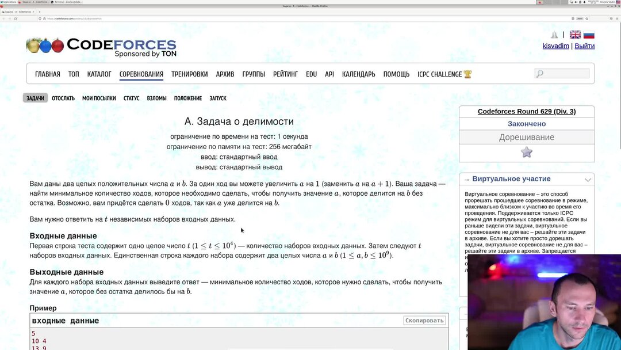Viewport: 621px width, 350px height.
Task: Open the kisvadim profile link
Action: (x=555, y=45)
